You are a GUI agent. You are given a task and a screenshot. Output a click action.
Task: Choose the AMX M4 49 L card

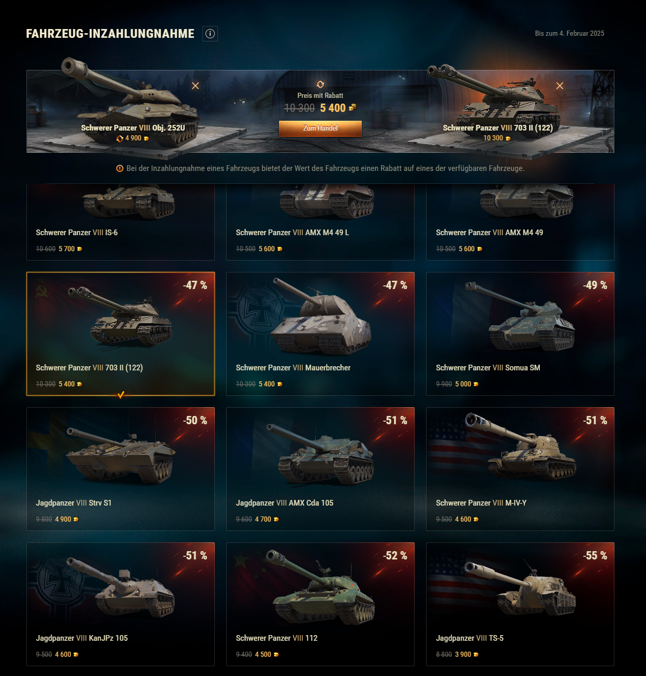[320, 222]
